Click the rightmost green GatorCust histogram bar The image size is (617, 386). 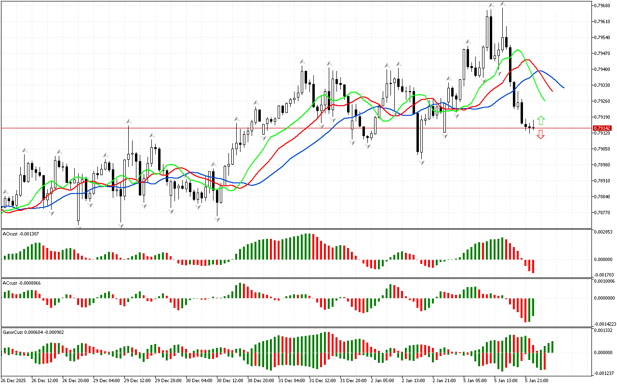tap(552, 346)
